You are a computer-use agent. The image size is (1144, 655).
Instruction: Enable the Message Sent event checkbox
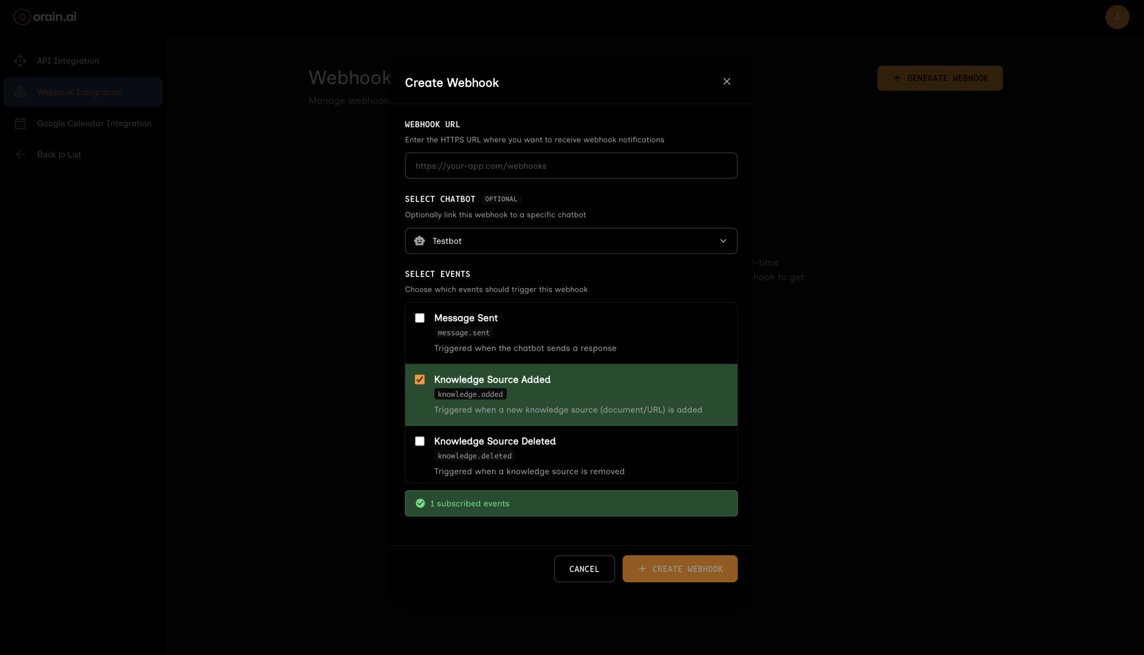tap(420, 318)
